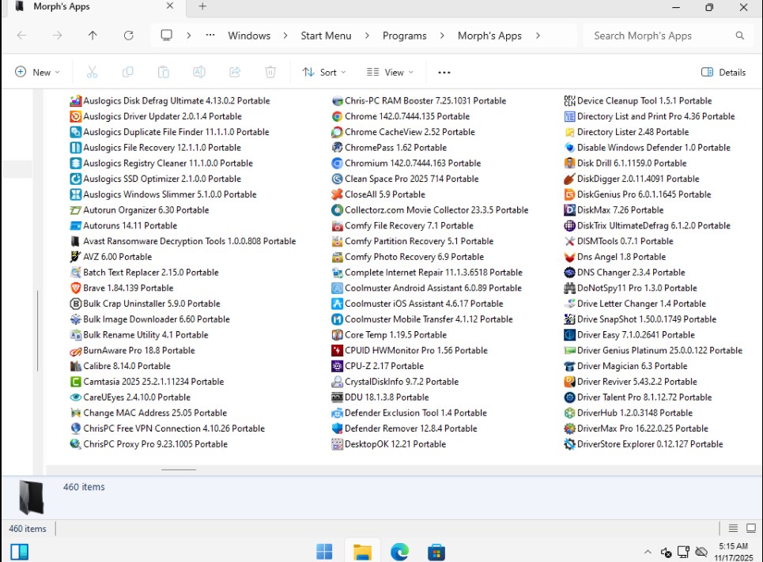Select the Chrome 142.0.7444.135 Portable icon
Image resolution: width=763 pixels, height=562 pixels.
pos(338,116)
